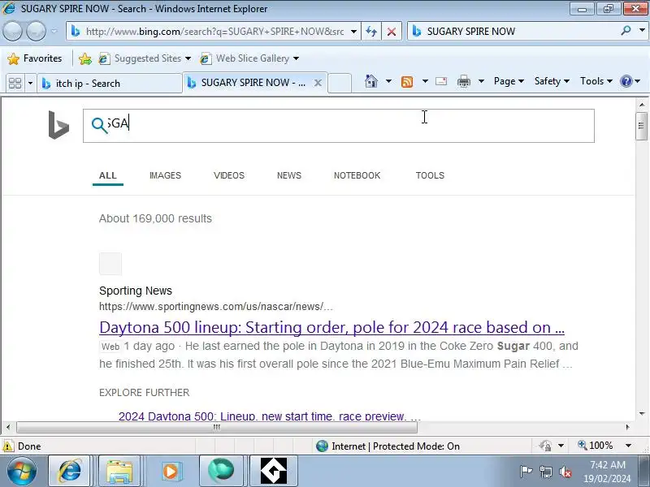Switch to NEWS results tab
650x487 pixels.
[x=289, y=175]
